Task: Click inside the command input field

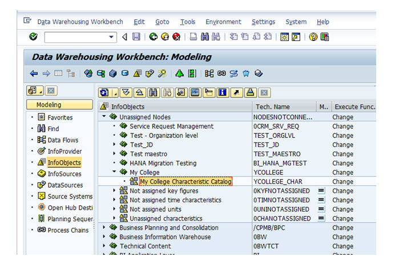Action: pos(74,37)
